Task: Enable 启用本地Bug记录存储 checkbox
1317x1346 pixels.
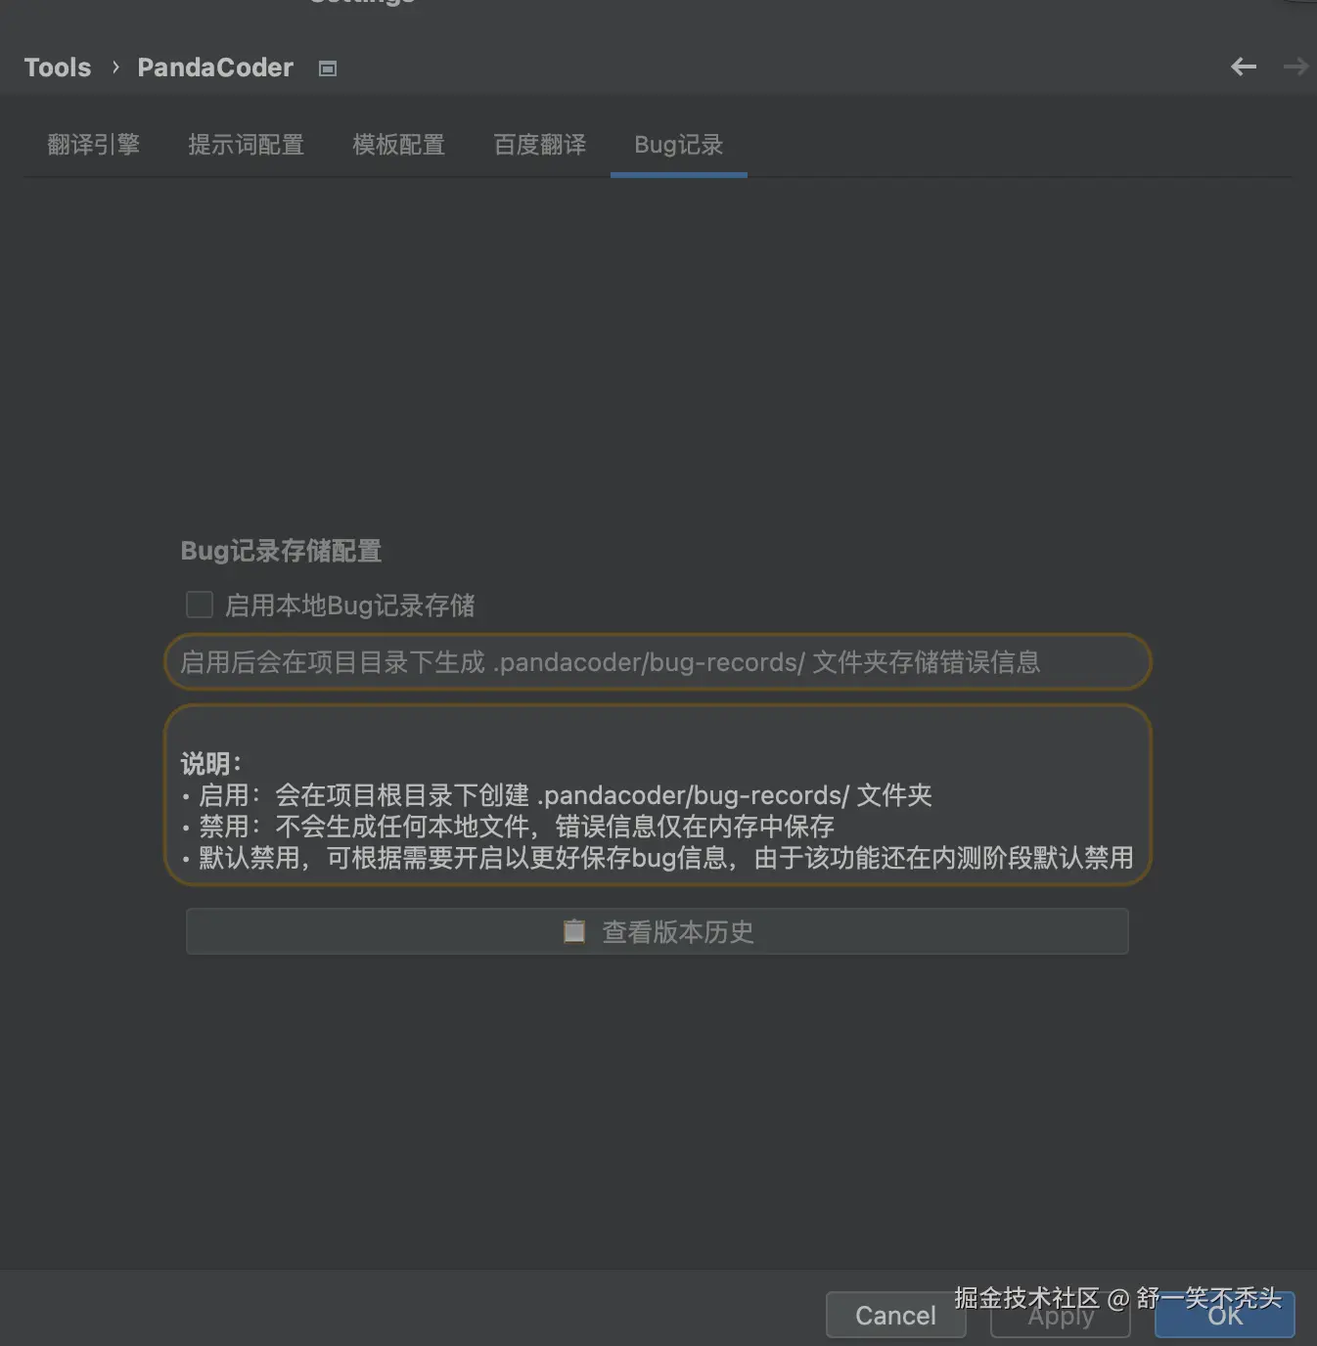Action: coord(199,605)
